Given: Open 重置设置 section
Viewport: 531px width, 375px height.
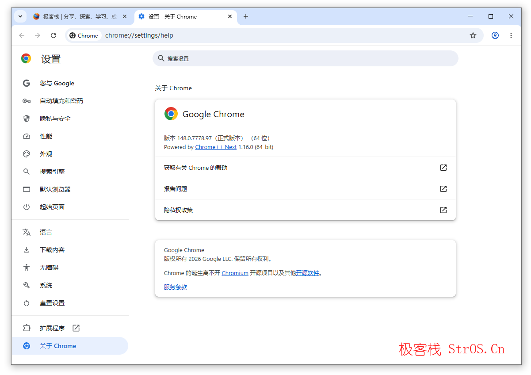Looking at the screenshot, I should tap(70, 303).
